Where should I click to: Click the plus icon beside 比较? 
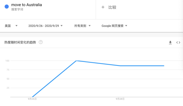tap(103, 7)
